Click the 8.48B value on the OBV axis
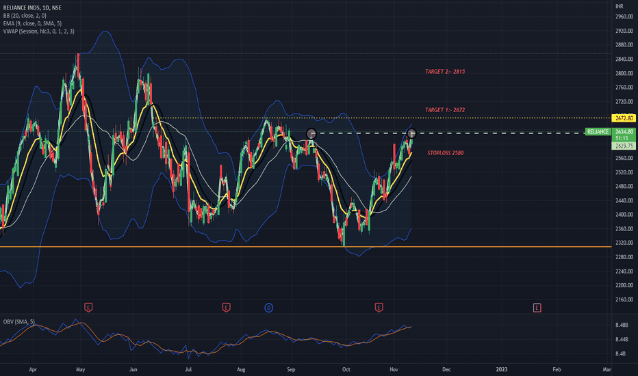 coord(622,325)
